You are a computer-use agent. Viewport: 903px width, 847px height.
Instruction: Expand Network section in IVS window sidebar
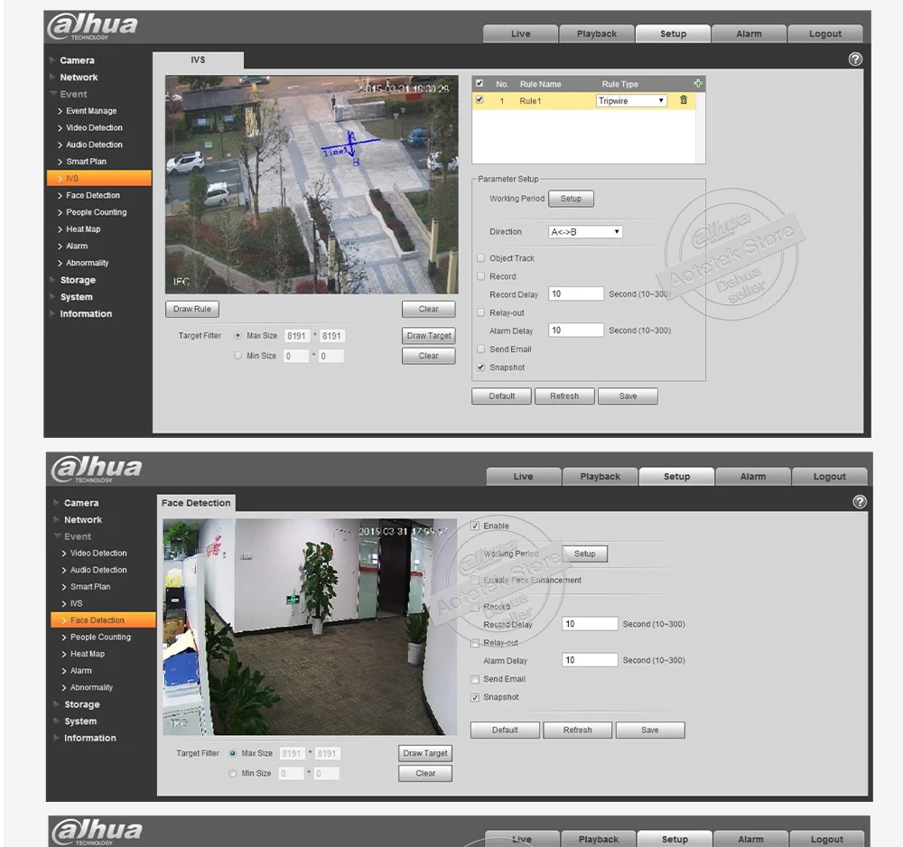(x=79, y=77)
